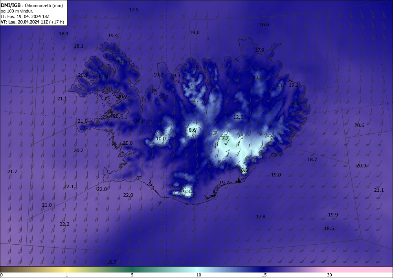Click the 14.0 value label

click(x=294, y=103)
